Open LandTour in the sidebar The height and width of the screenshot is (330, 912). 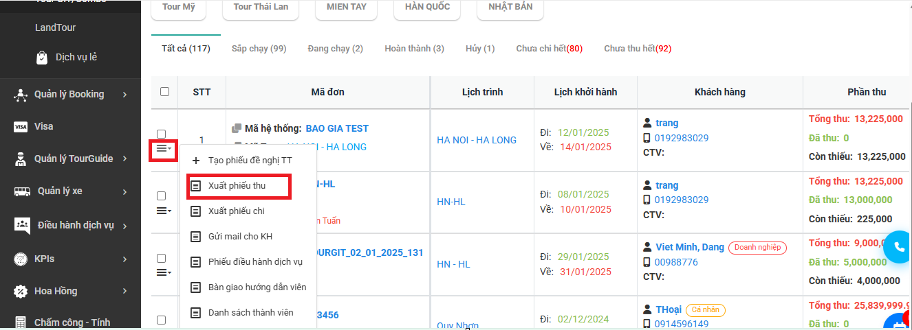tap(56, 28)
